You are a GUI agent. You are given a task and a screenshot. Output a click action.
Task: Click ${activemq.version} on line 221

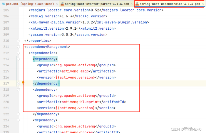(x=75, y=108)
